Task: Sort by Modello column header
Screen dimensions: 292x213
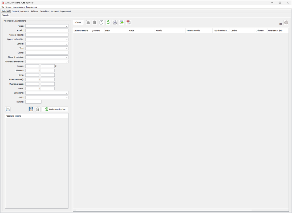Action: [170, 31]
